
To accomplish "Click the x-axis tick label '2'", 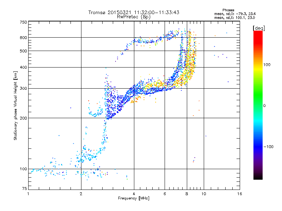I will [x=81, y=194].
